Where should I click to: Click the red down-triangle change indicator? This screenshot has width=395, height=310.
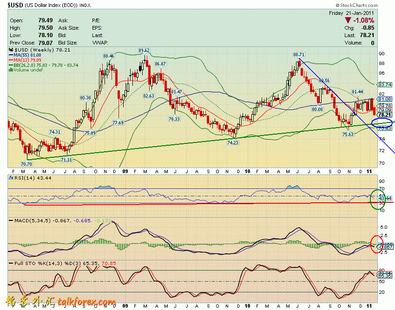tap(348, 20)
